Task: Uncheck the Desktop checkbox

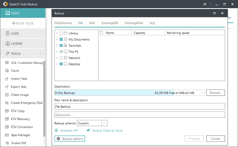Action: tap(61, 64)
